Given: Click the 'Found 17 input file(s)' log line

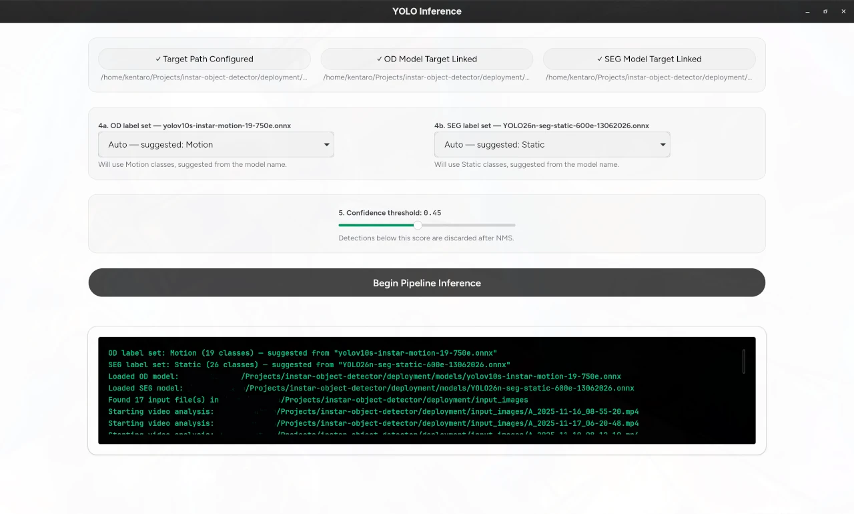Looking at the screenshot, I should (318, 400).
